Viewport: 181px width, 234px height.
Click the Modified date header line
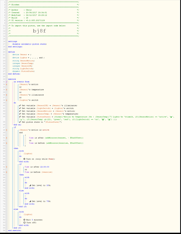coord(43,15)
